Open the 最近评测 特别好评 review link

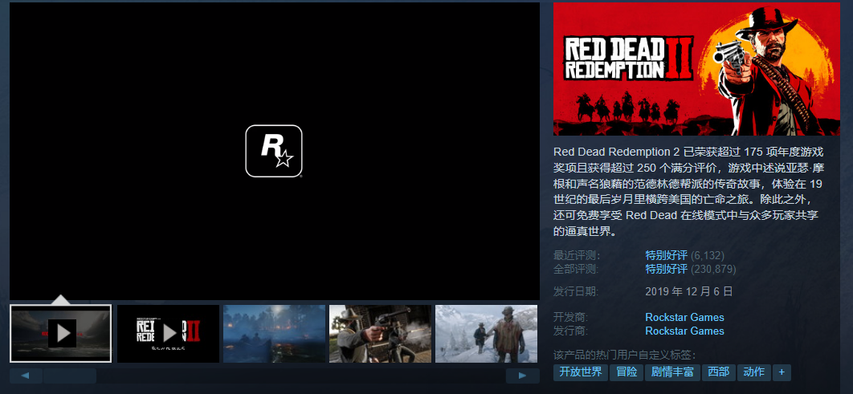[666, 256]
